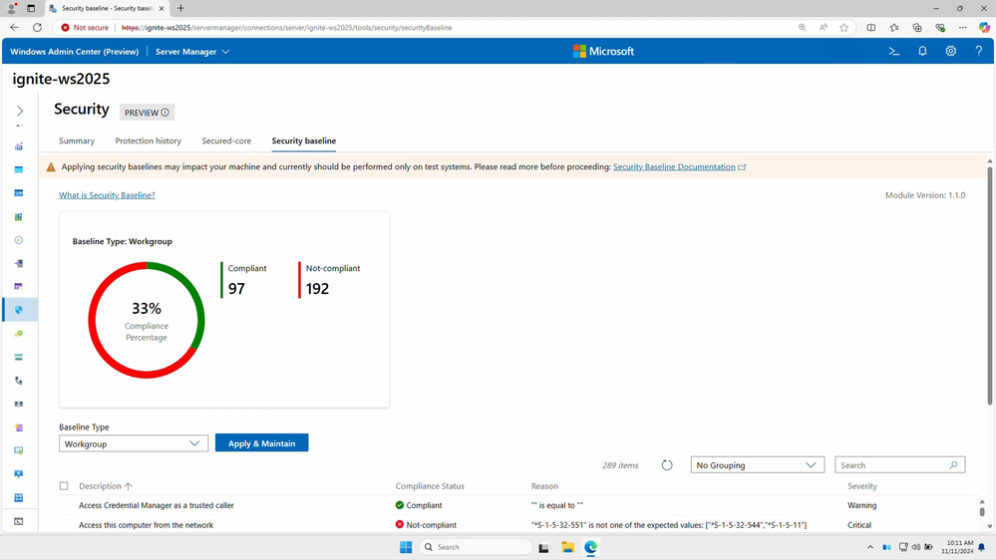
Task: Click the Not secure warning icon
Action: tap(66, 27)
